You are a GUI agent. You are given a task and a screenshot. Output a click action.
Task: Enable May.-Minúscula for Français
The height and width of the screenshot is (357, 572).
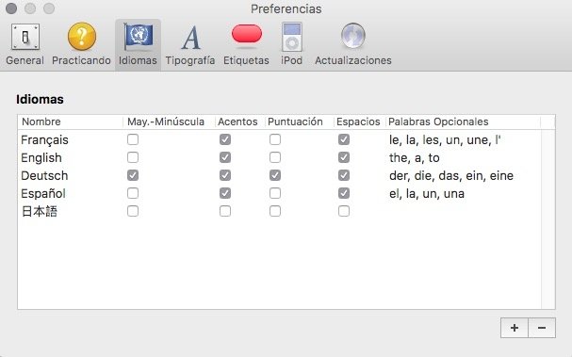pos(133,139)
